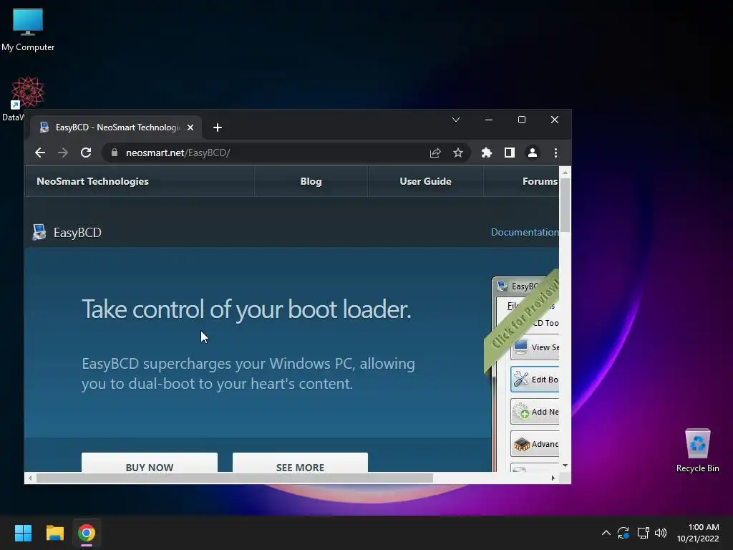Click Edit Boot Menu in the preview screenshot
This screenshot has height=550, width=733.
(x=535, y=380)
